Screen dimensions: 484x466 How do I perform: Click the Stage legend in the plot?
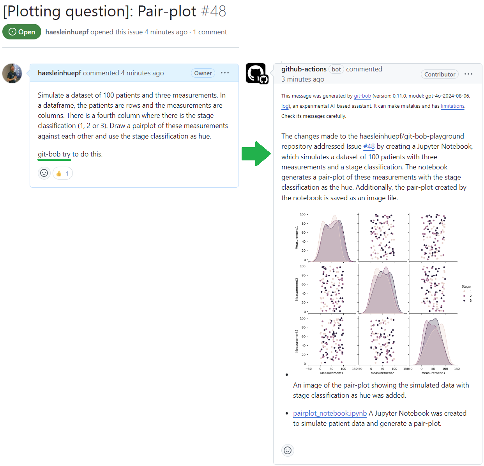[x=467, y=293]
